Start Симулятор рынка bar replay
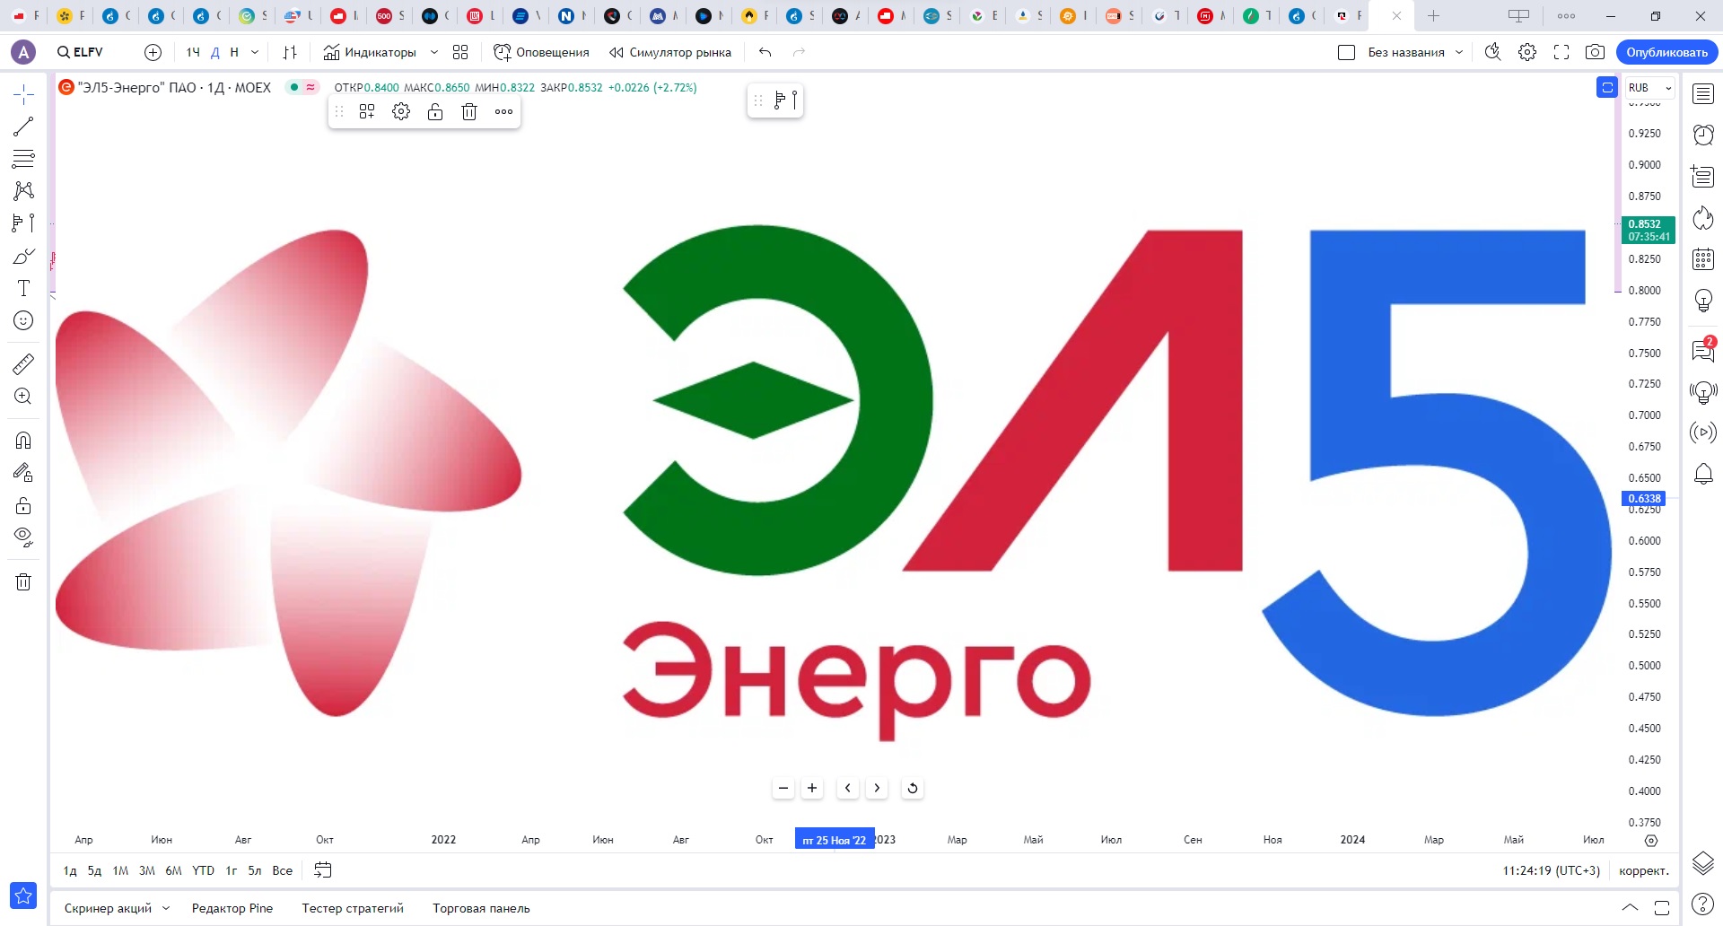 670,52
